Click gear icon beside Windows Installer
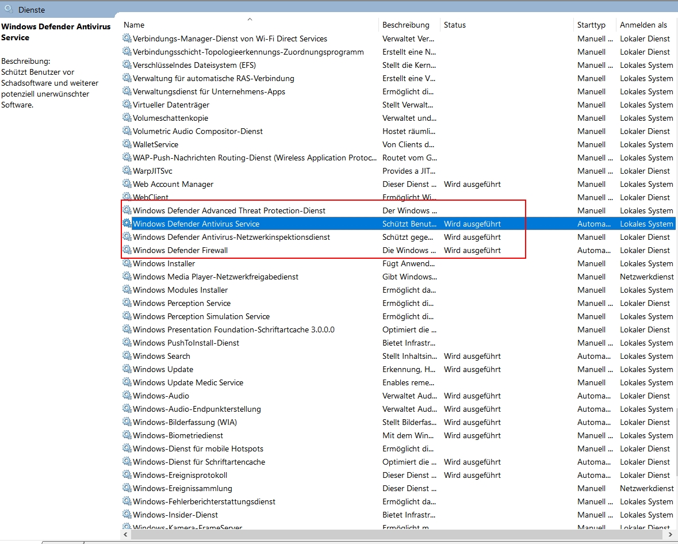This screenshot has width=678, height=544. 127,263
